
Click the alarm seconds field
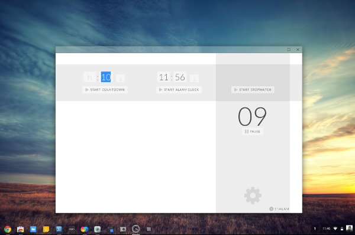coord(195,79)
